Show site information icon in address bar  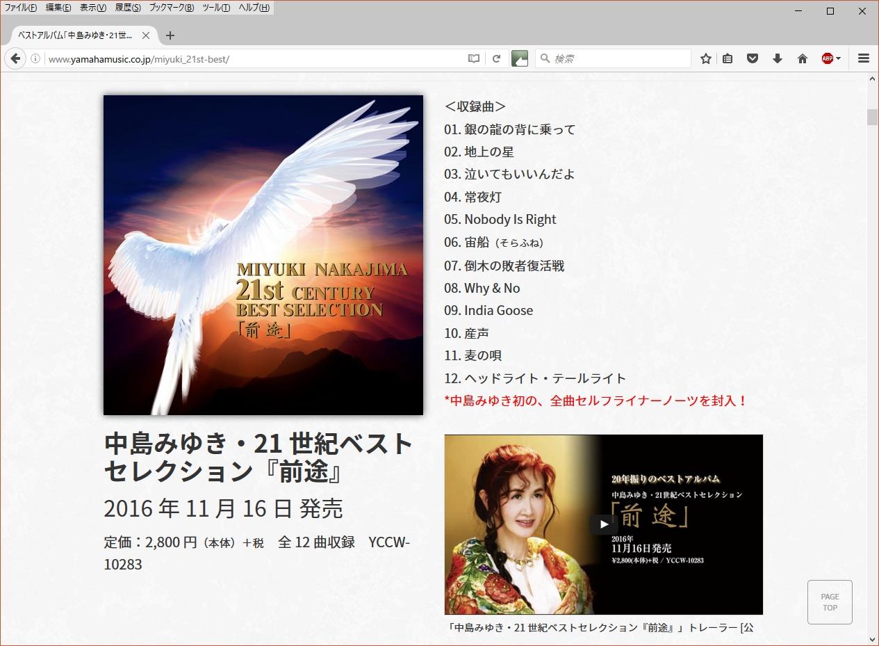pyautogui.click(x=35, y=59)
